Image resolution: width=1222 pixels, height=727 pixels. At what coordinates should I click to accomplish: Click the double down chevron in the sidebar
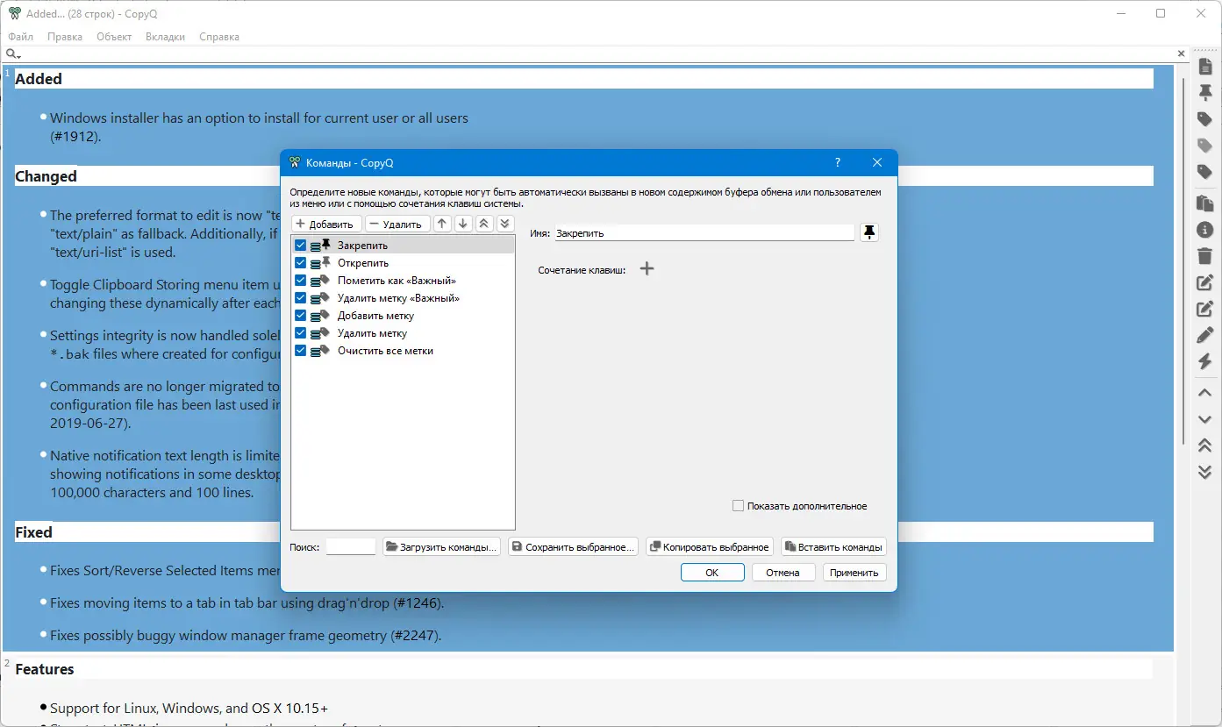(x=1204, y=472)
